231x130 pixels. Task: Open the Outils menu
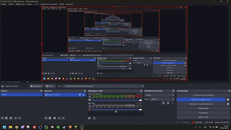pyautogui.click(x=62, y=4)
